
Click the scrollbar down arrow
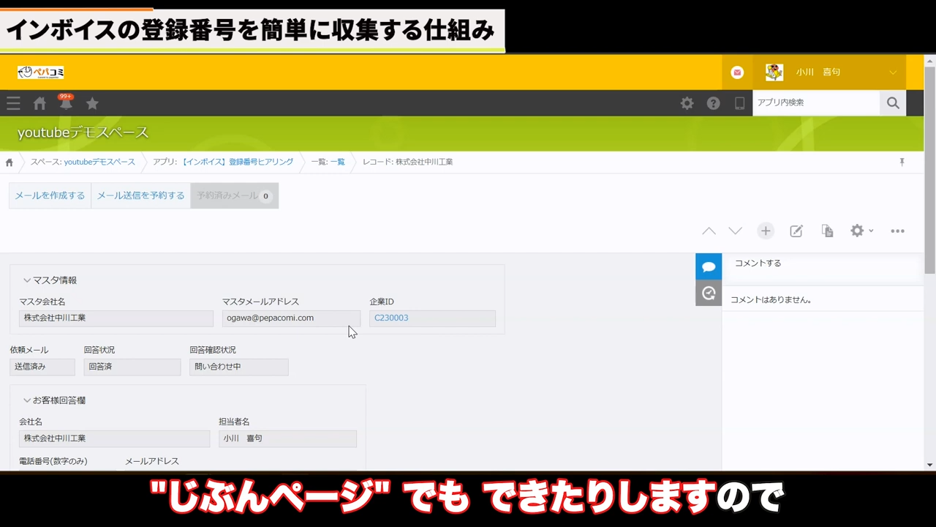[929, 465]
